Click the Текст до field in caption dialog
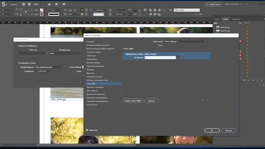Viewport: 265px width, 149px height. click(32, 53)
